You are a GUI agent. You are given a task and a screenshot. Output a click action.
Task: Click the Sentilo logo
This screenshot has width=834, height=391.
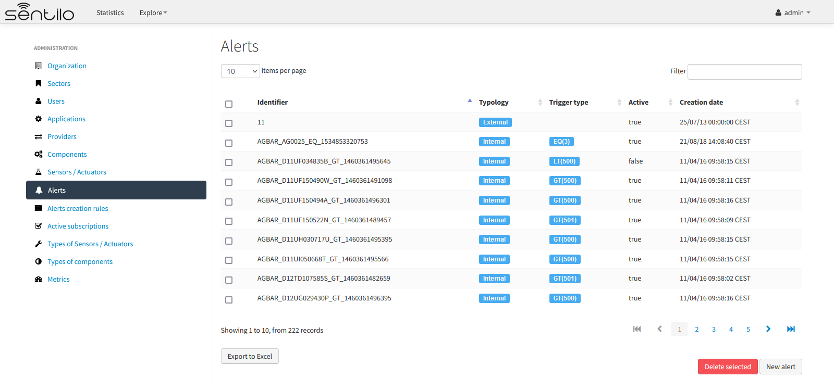point(40,12)
